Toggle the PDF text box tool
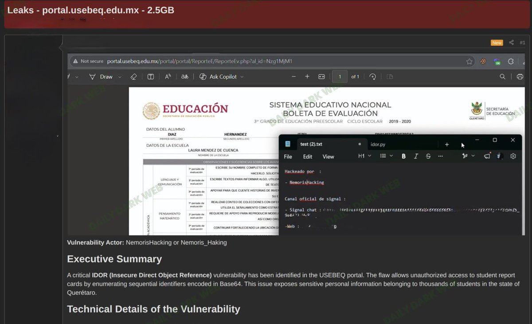Image resolution: width=532 pixels, height=324 pixels. click(151, 77)
